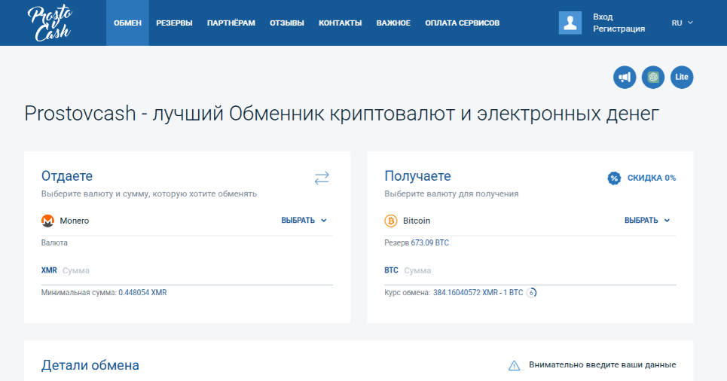Open ВЫБРАТЬ dropdown for Monero
The height and width of the screenshot is (381, 727).
click(x=304, y=221)
